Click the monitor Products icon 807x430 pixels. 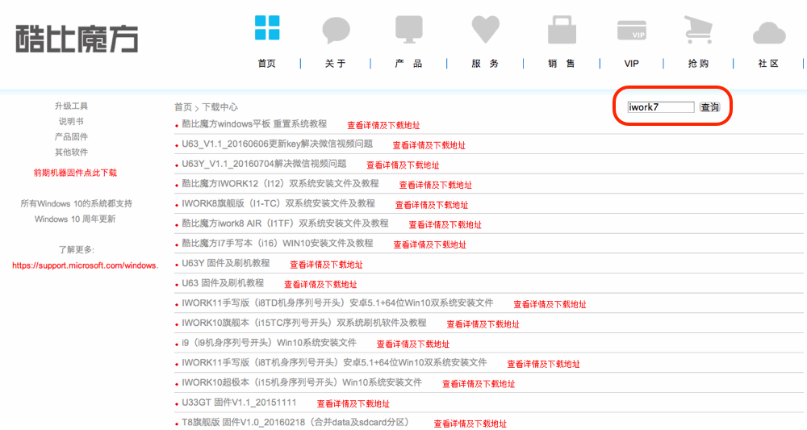point(408,29)
